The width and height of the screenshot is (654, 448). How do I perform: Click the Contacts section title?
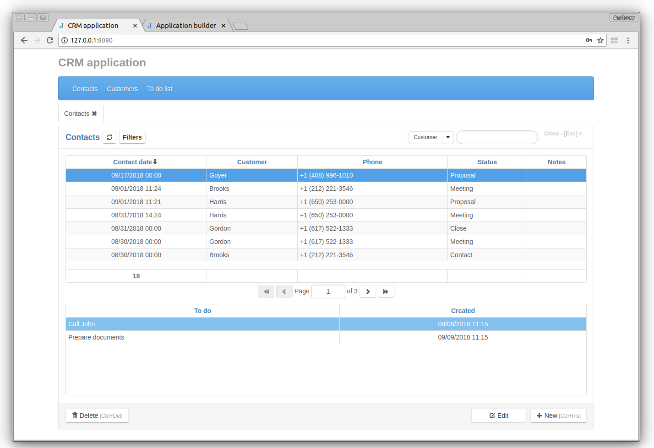(82, 137)
